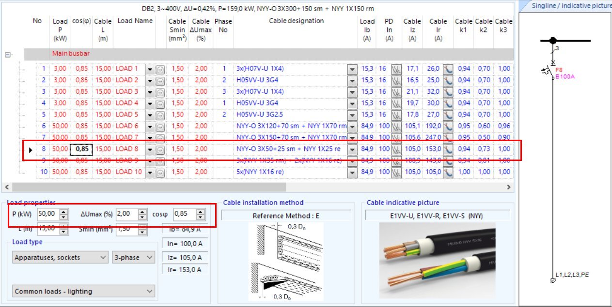Click the cable installation icon in LOAD 6 row

coord(448,126)
